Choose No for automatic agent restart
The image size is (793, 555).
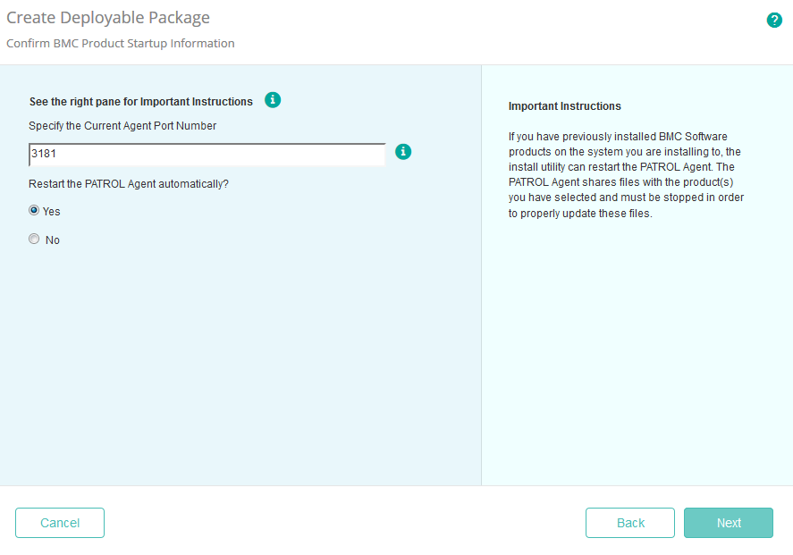click(x=33, y=239)
